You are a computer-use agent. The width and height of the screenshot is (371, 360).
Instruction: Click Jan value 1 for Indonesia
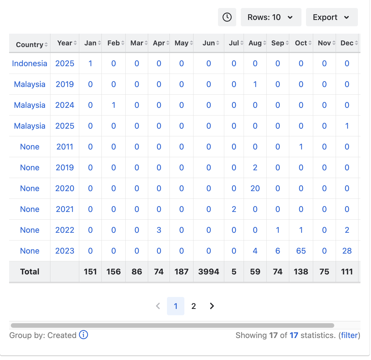pyautogui.click(x=90, y=63)
